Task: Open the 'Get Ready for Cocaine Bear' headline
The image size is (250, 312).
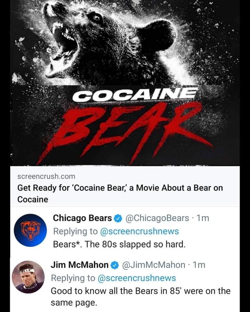Action: click(120, 193)
